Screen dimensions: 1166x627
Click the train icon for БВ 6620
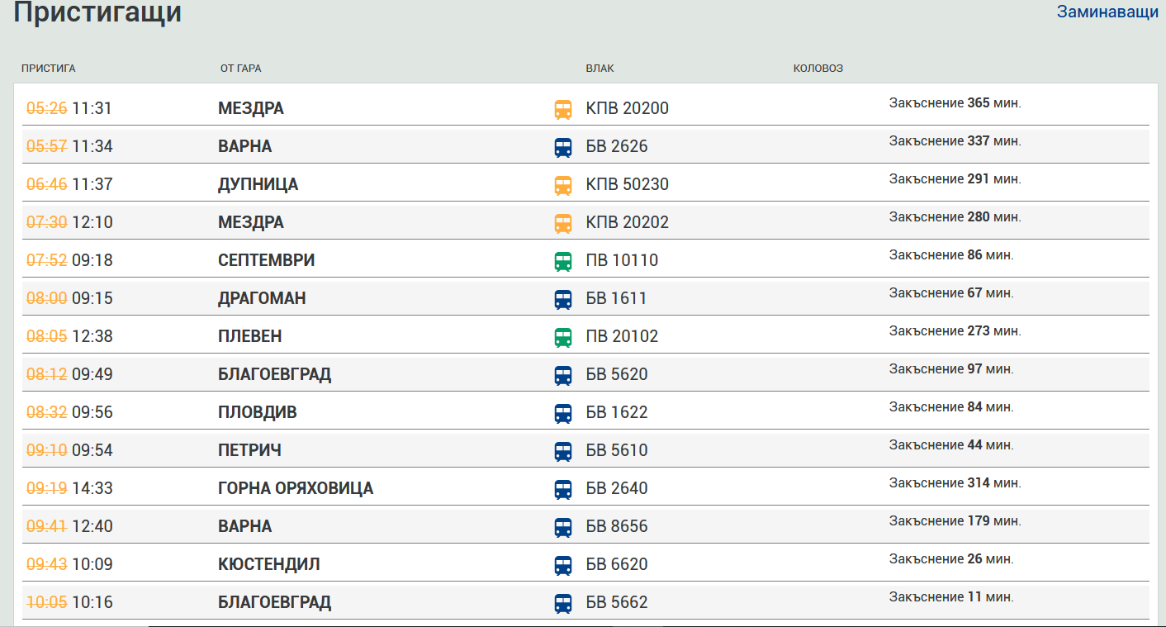[562, 565]
